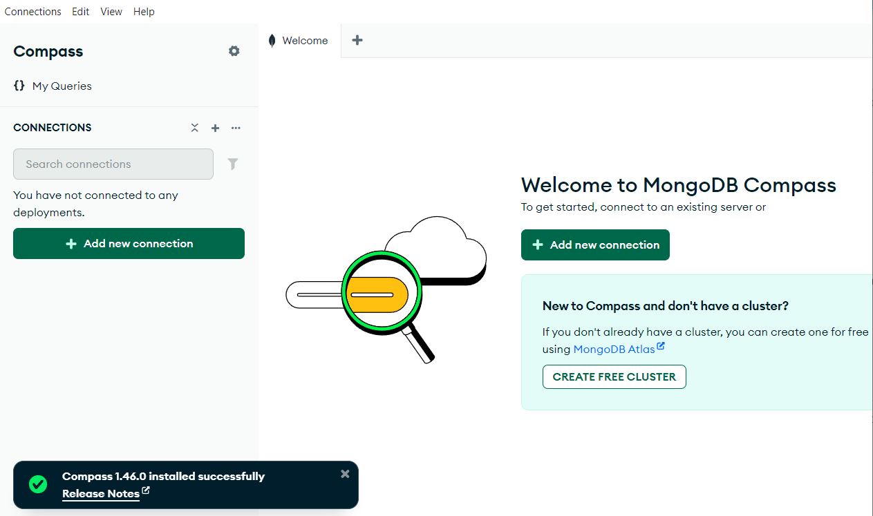Click inside the Search connections field
Viewport: 873px width, 516px height.
[113, 164]
